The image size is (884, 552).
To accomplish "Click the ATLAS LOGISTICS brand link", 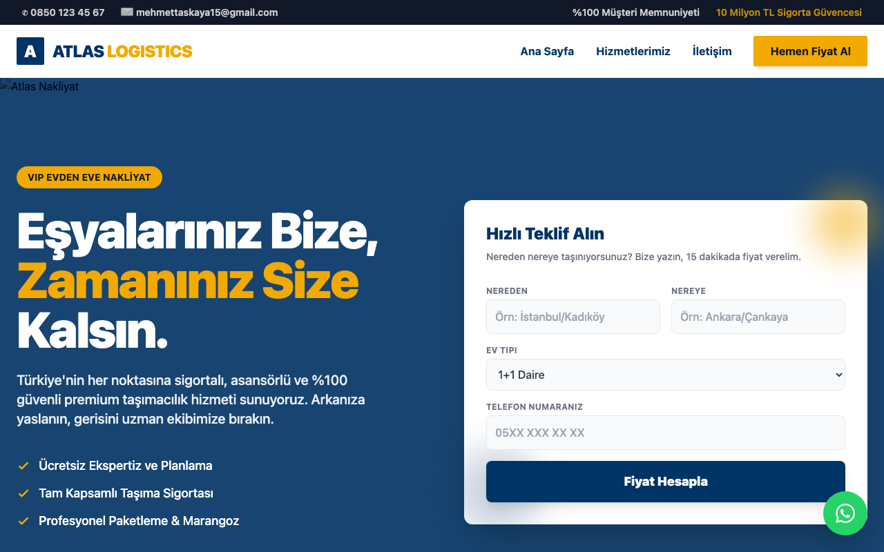I will click(104, 51).
